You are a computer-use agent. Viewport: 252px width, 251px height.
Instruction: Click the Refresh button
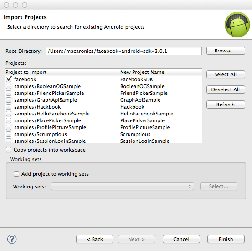click(x=226, y=105)
